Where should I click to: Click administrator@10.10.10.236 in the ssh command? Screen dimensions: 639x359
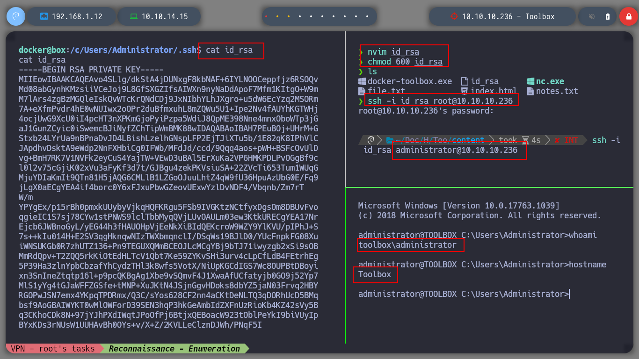(x=457, y=150)
